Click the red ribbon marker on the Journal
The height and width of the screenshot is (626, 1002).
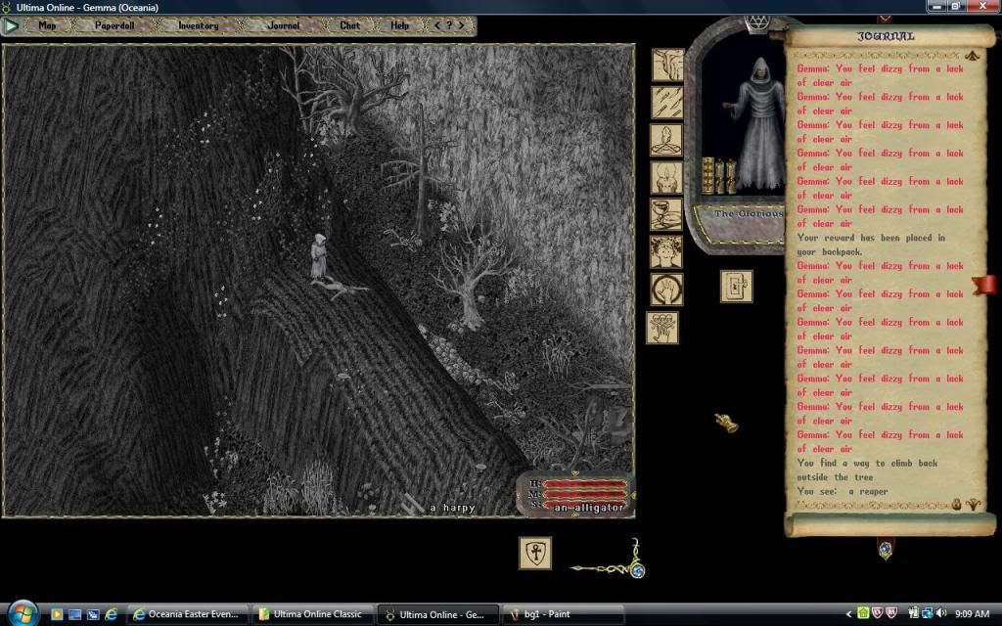tap(984, 285)
